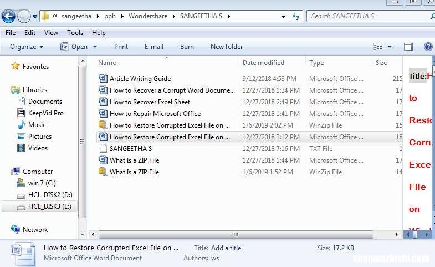Screen dimensions: 435x267
Task: Sort by Size column header
Action: click(381, 63)
